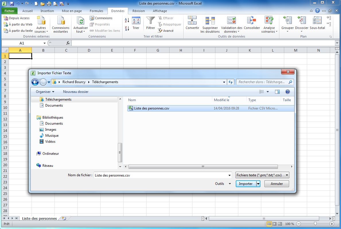Zoom in with the plus button
This screenshot has width=341, height=229.
332,224
